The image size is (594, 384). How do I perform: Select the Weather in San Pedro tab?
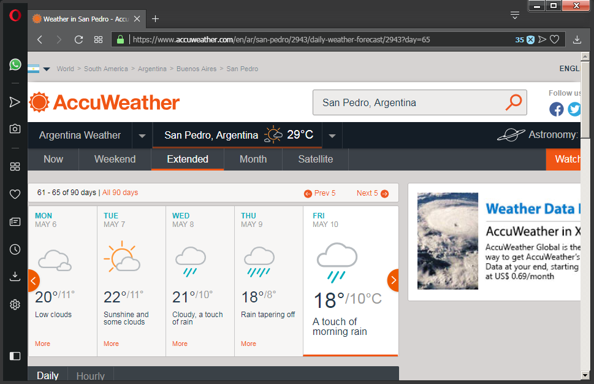click(86, 19)
